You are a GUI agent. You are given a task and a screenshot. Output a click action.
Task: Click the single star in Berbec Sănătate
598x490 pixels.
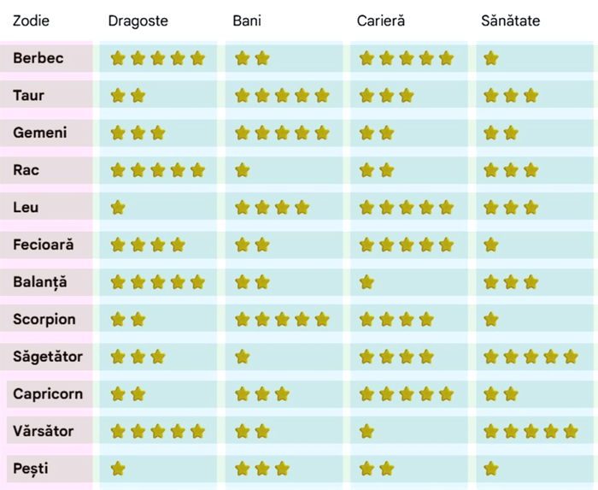tap(490, 58)
